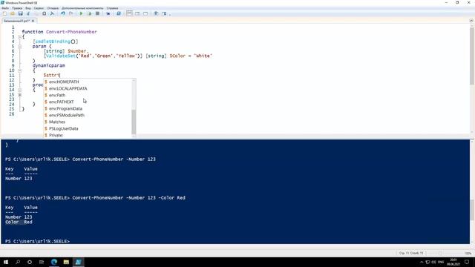Adjust the zoom slider in the status bar
The width and height of the screenshot is (475, 267).
pyautogui.click(x=440, y=253)
